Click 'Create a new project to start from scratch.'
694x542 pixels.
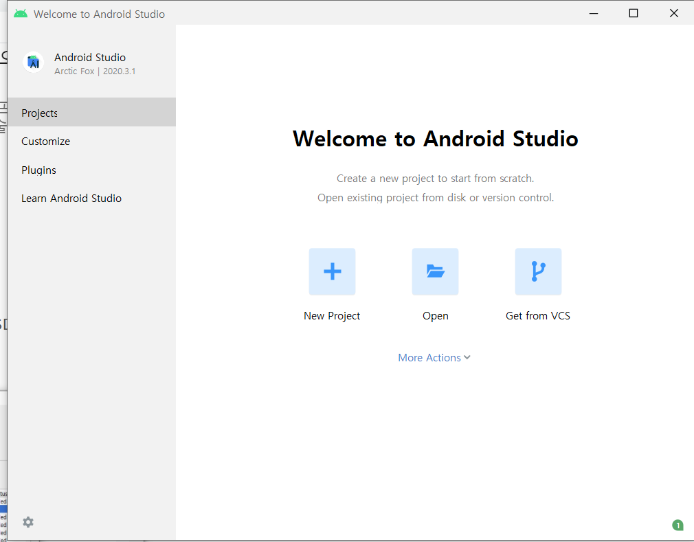(436, 179)
